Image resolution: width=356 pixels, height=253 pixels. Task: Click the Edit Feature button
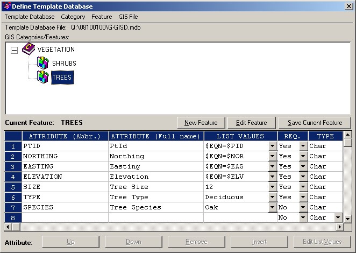pyautogui.click(x=251, y=123)
